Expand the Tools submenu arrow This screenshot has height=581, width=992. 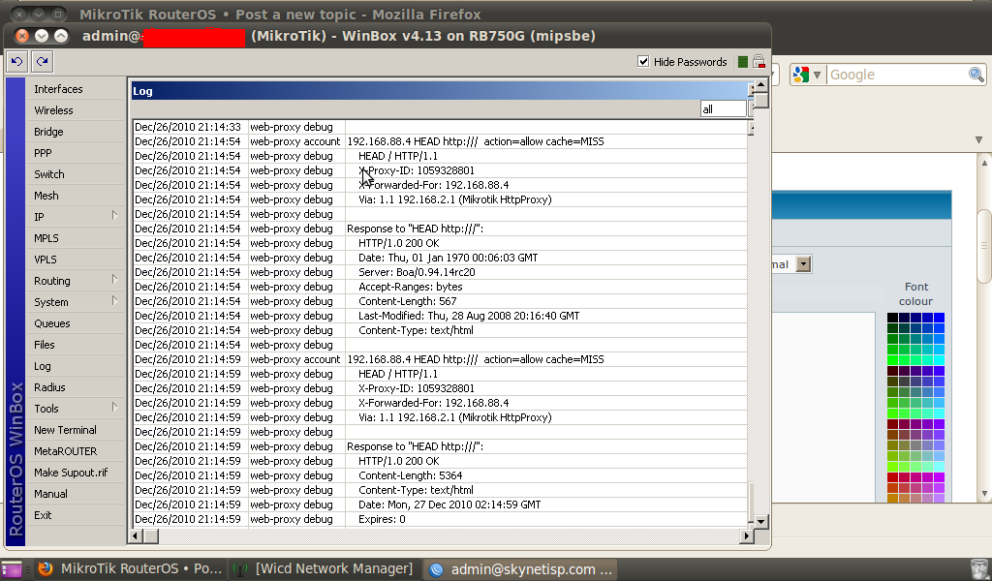click(114, 407)
